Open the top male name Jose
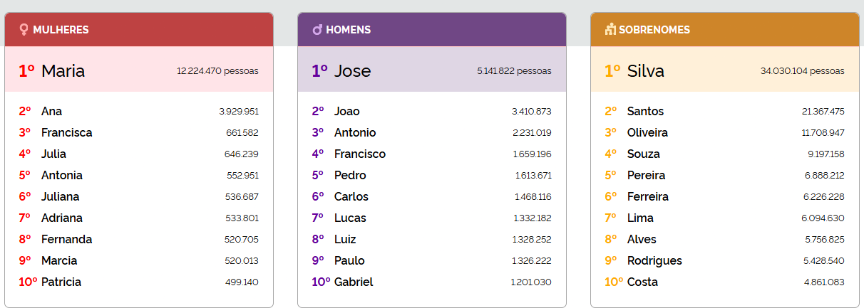864x308 pixels. [352, 71]
